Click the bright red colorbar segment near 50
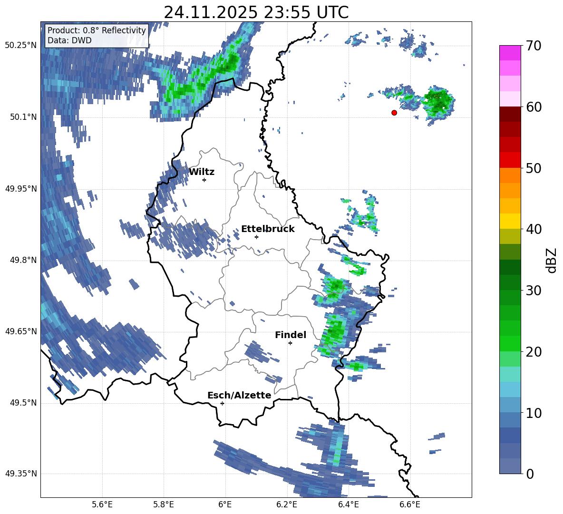The width and height of the screenshot is (563, 514). point(510,160)
